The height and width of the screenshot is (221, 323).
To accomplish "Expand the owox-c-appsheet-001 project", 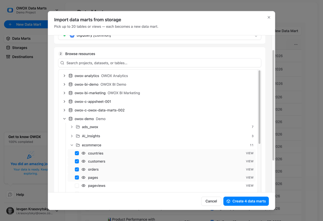I will pyautogui.click(x=65, y=102).
